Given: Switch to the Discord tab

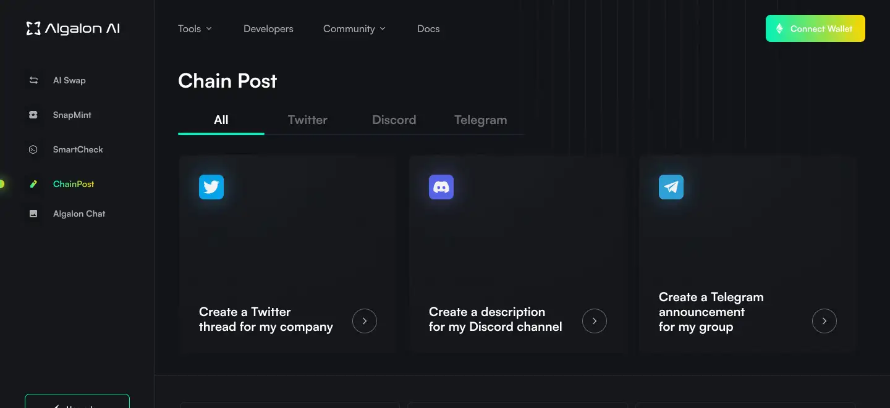Looking at the screenshot, I should click(394, 120).
